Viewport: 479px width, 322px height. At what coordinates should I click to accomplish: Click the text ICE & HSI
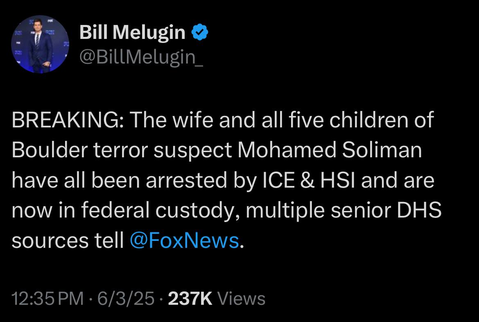[x=309, y=180]
